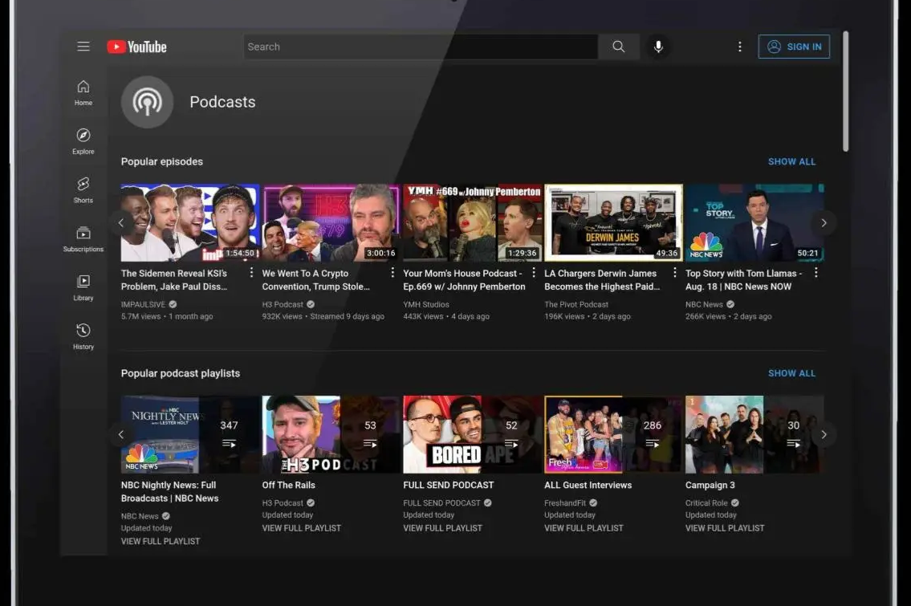Open 'Top Story with Tom Llamas' video title
The image size is (911, 606).
click(x=744, y=279)
